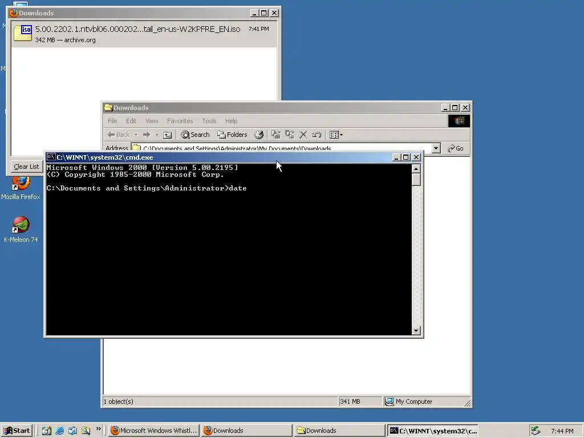The height and width of the screenshot is (438, 584).
Task: Switch to Microsoft Windows Whistler taskbar button
Action: tap(154, 431)
